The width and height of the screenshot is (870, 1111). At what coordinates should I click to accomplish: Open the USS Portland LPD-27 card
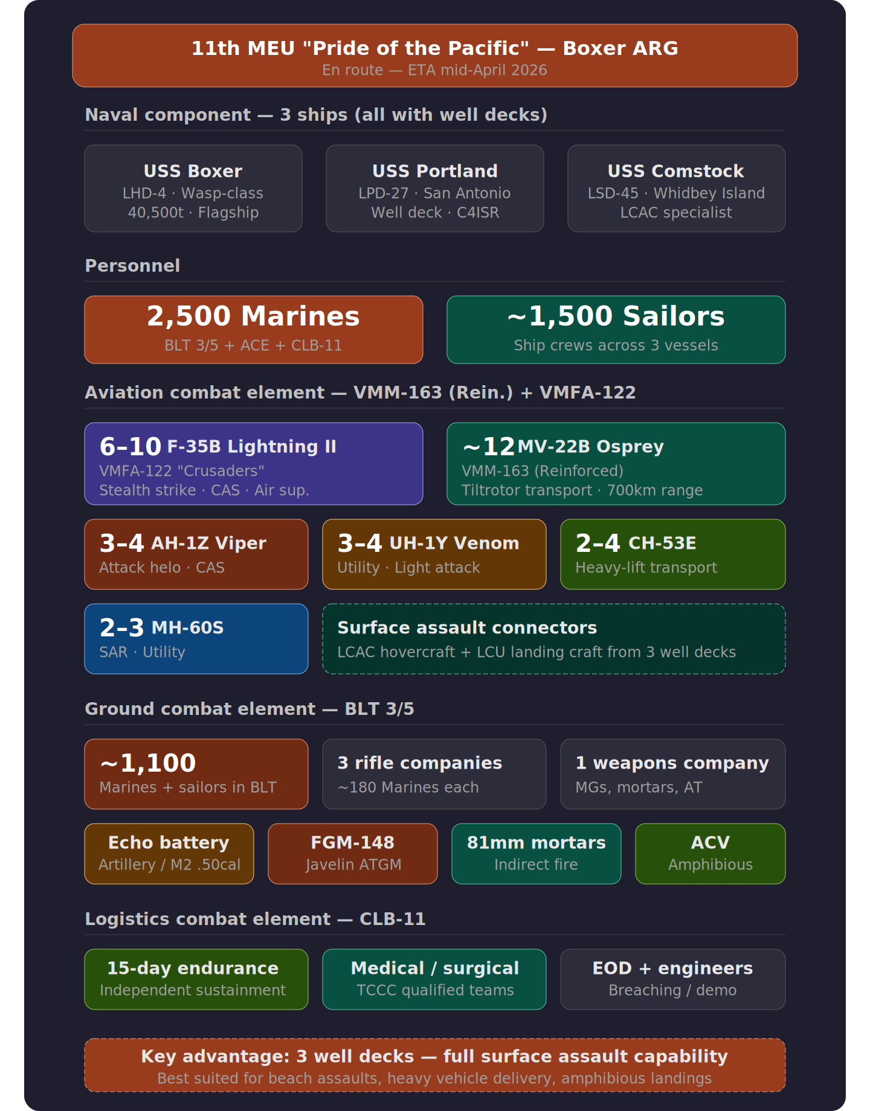click(435, 188)
